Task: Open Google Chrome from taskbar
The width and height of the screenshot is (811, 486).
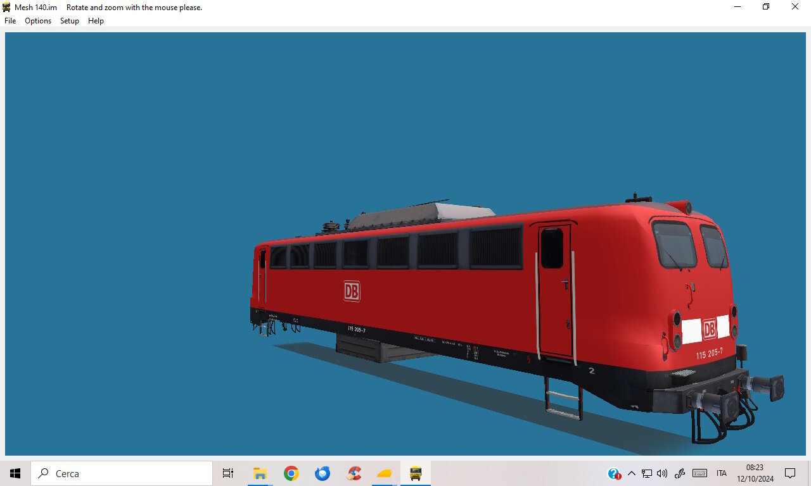Action: coord(291,473)
